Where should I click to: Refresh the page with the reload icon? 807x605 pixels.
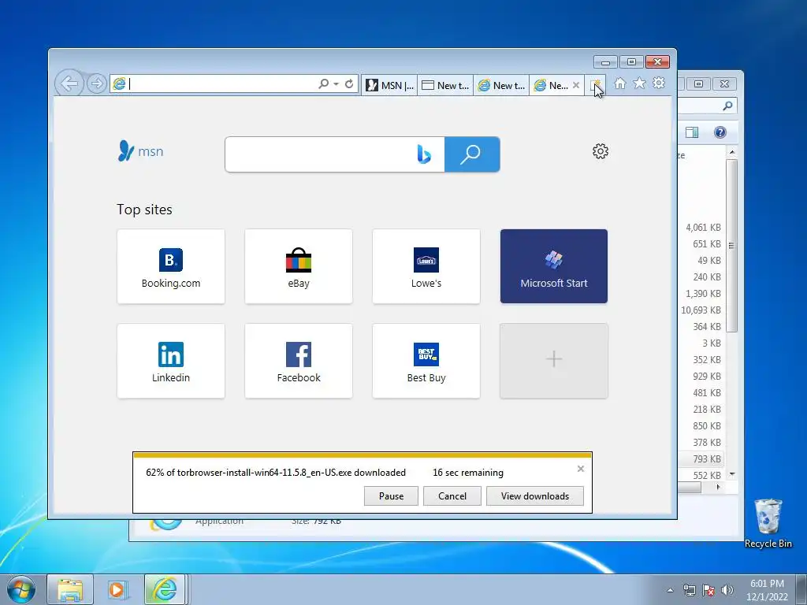tap(349, 84)
